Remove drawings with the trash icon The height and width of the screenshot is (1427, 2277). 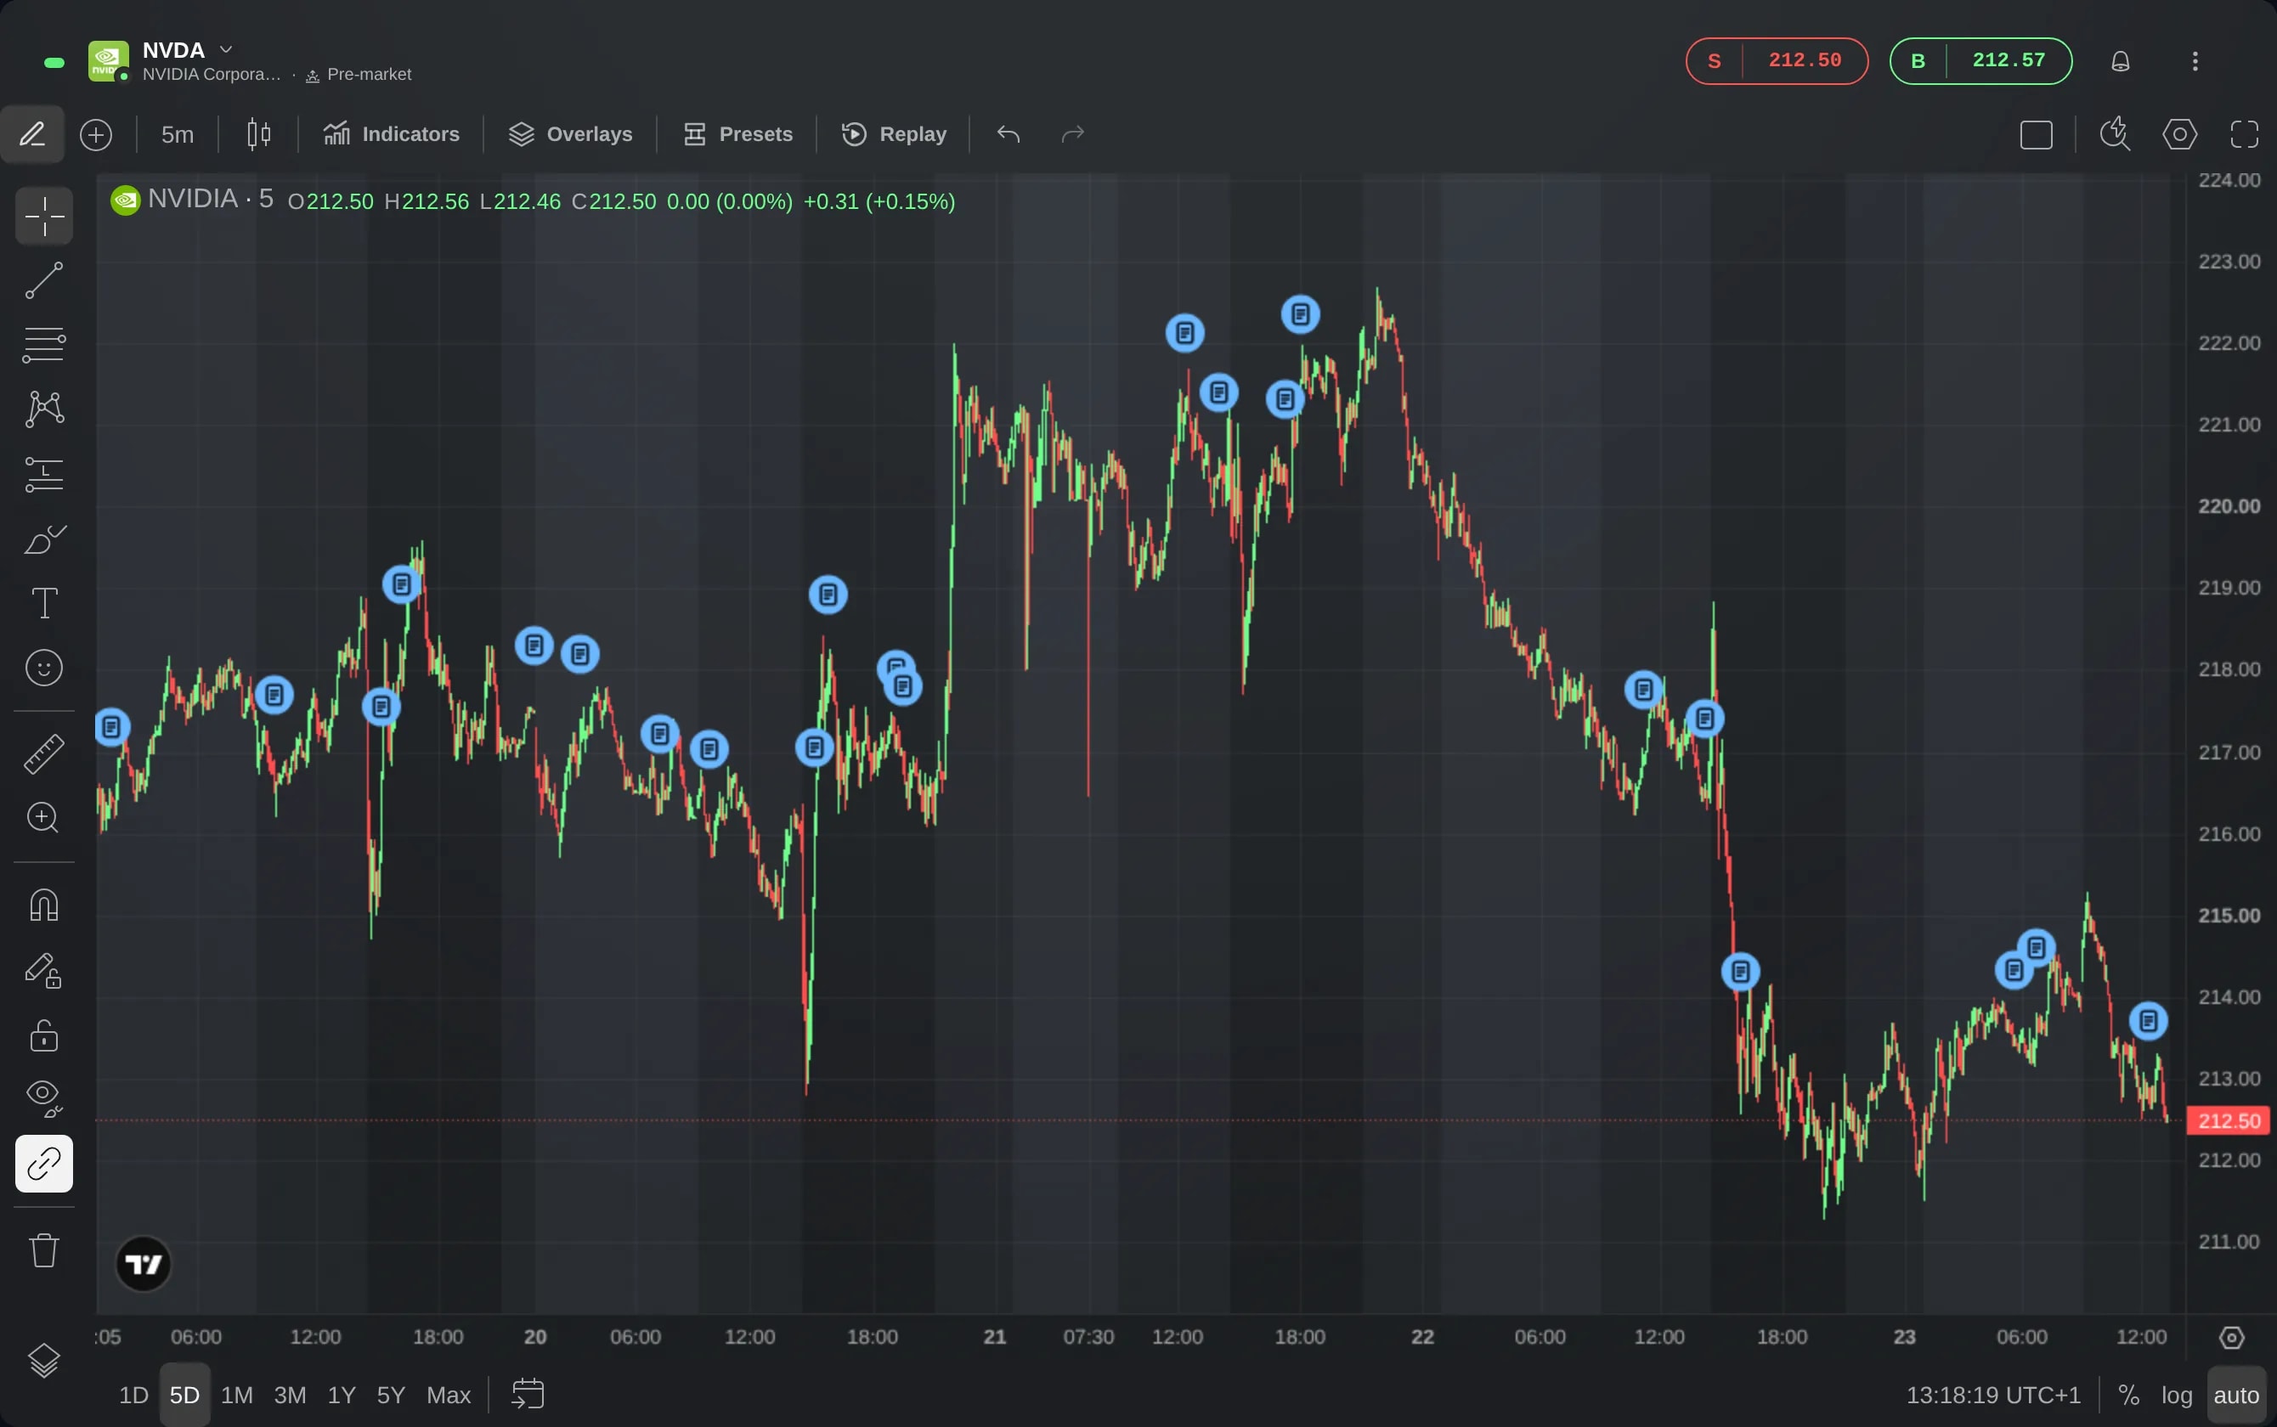pyautogui.click(x=43, y=1249)
